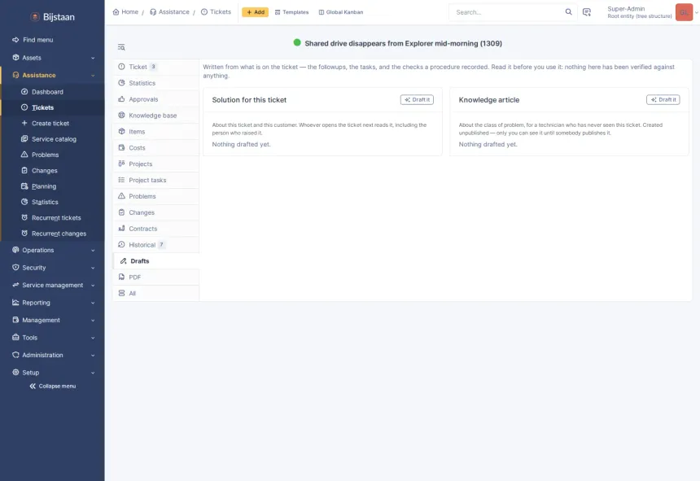Viewport: 700px width, 481px height.
Task: Collapse the Assistance menu chevron
Action: click(93, 76)
